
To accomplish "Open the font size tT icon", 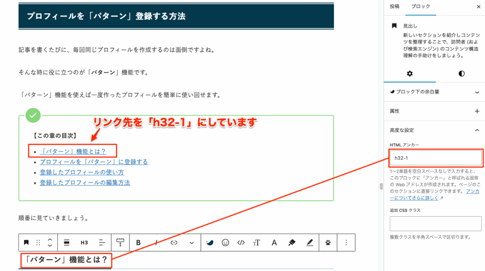I will click(x=256, y=243).
